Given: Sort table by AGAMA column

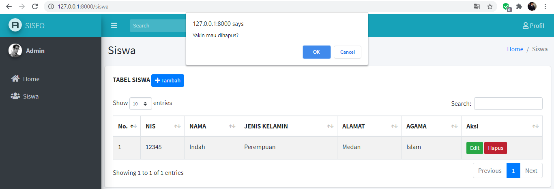Looking at the screenshot, I should (432, 126).
